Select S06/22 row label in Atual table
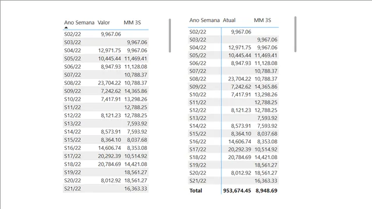 198,63
